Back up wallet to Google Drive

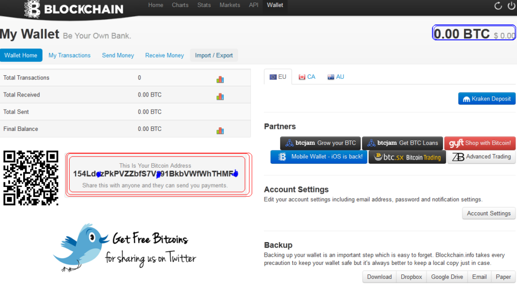coord(447,277)
